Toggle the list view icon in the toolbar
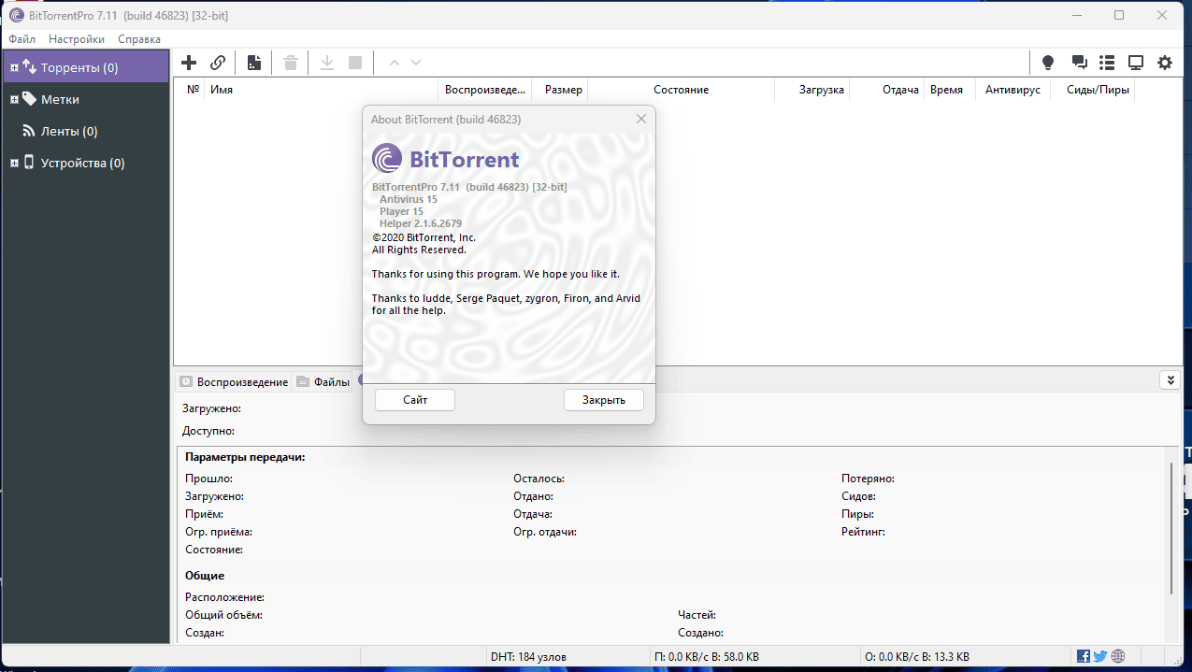 click(1107, 63)
